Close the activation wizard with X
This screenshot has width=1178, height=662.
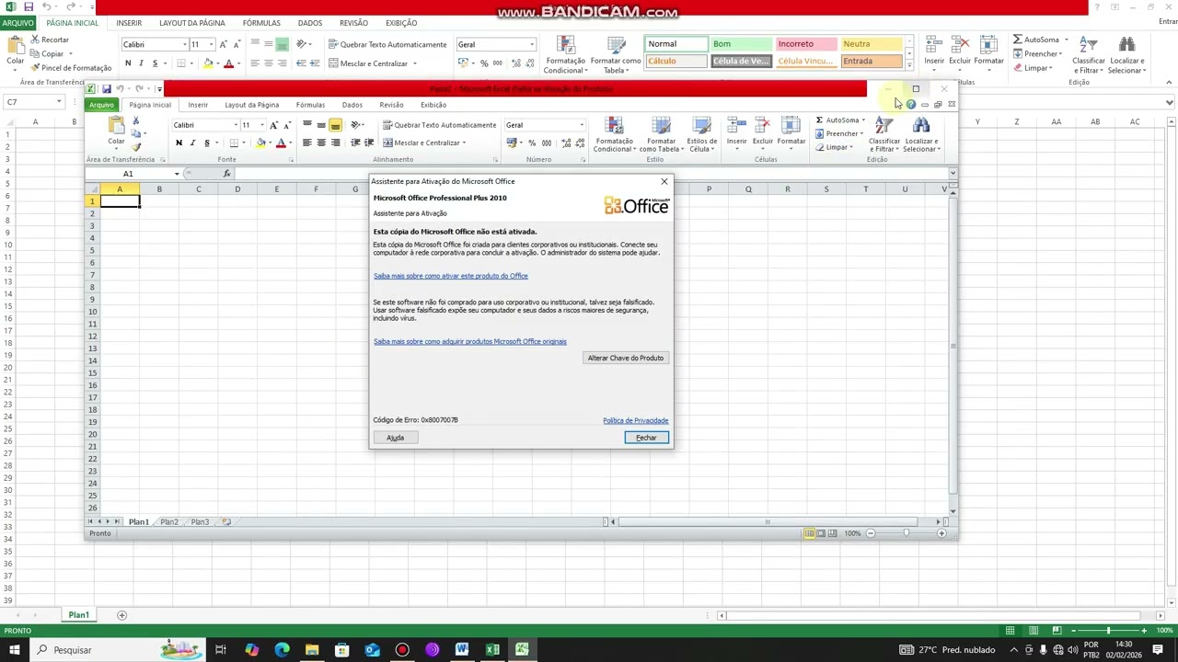click(x=664, y=181)
